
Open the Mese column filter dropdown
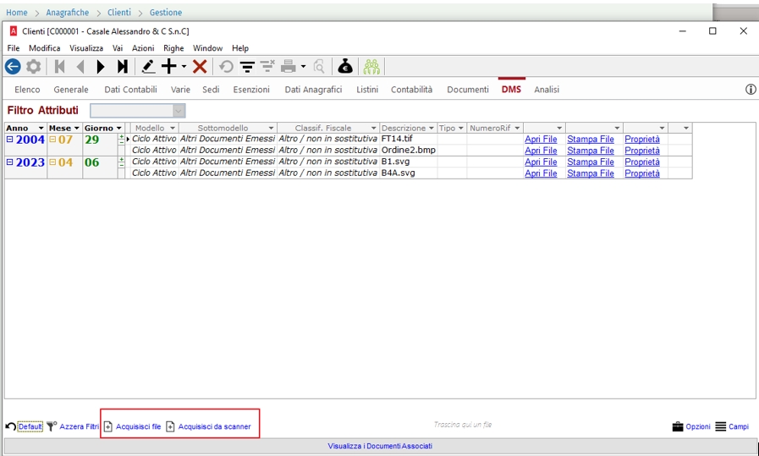[x=76, y=129]
